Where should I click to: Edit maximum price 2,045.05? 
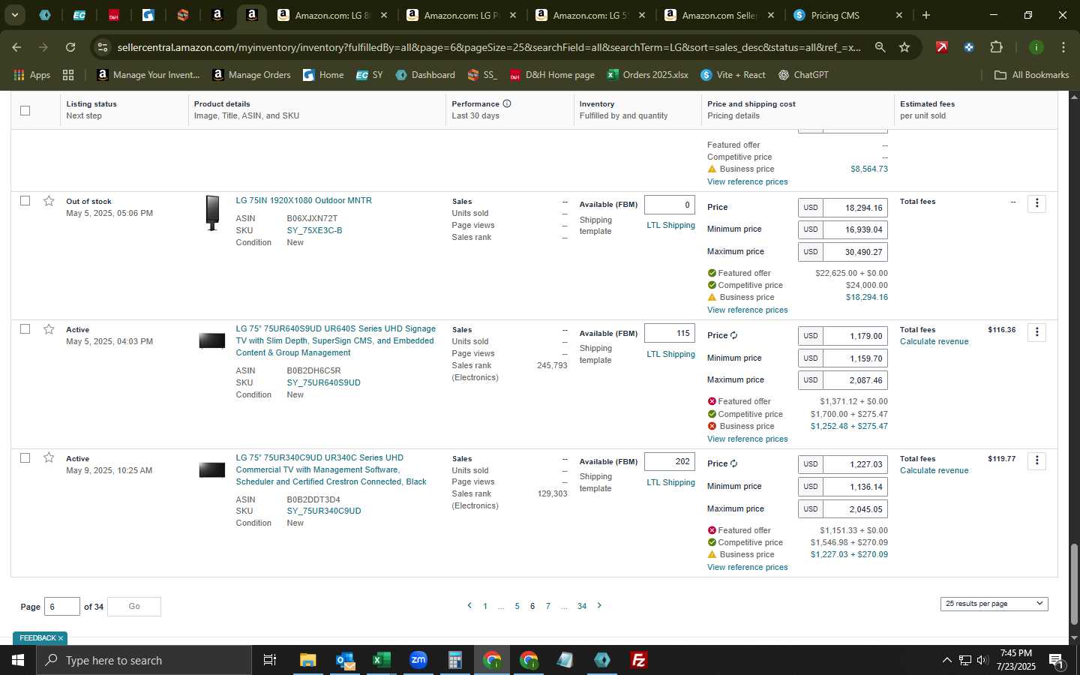855,508
